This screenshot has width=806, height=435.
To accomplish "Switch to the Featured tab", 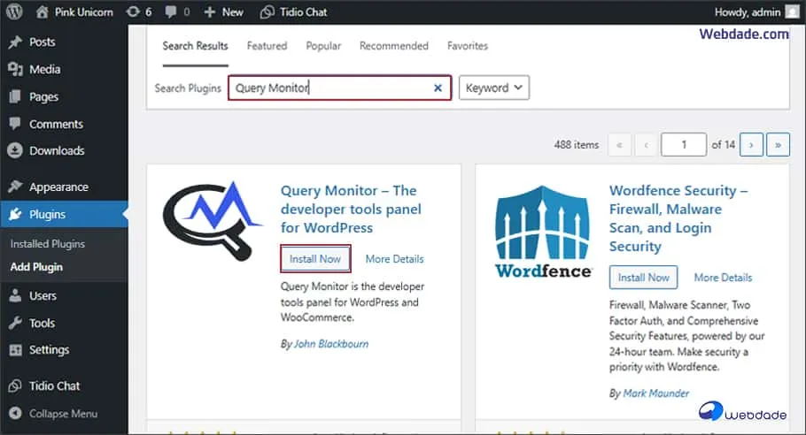I will [x=267, y=46].
